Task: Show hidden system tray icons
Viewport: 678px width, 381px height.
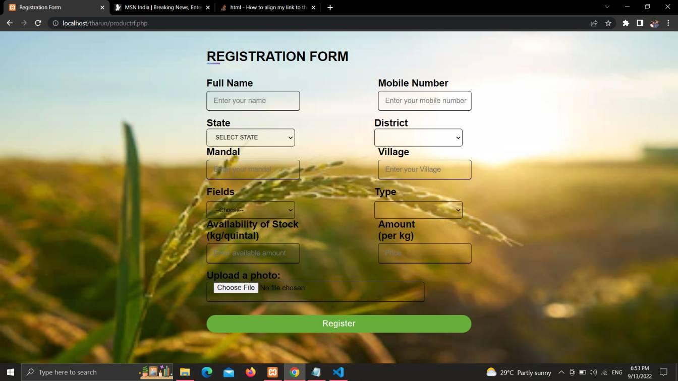Action: [561, 372]
